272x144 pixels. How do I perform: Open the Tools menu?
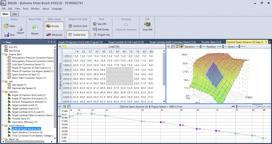tap(25, 9)
